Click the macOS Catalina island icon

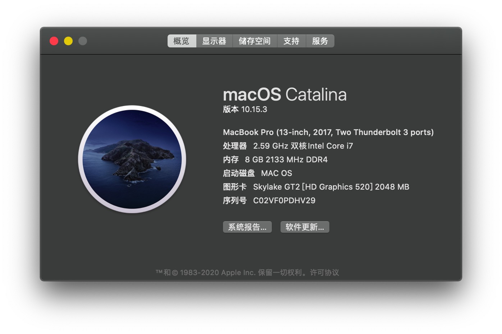point(132,159)
